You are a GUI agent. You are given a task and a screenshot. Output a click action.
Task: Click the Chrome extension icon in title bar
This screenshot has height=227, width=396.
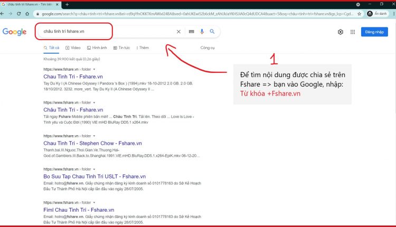pyautogui.click(x=358, y=5)
